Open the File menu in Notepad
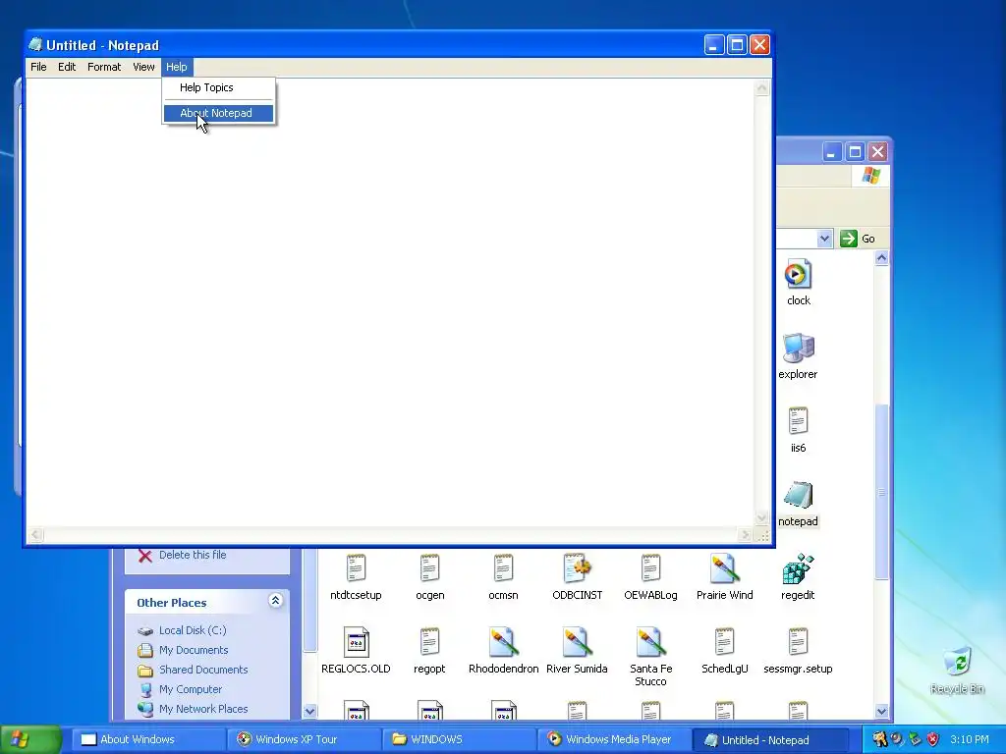The width and height of the screenshot is (1006, 754). coord(38,67)
